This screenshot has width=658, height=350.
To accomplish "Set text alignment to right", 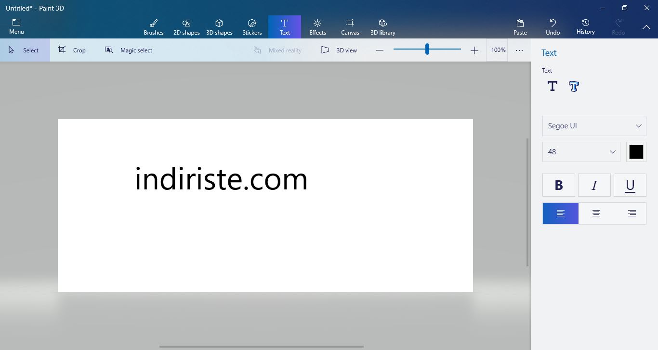I will click(632, 213).
